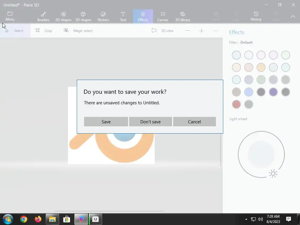Screen dimensions: 300x225
Task: Click the 'Default' filter label
Action: (x=246, y=42)
